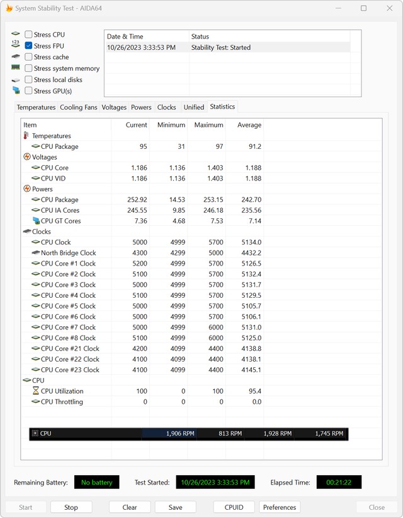Click the AIDA64 flame icon in title bar

pyautogui.click(x=9, y=8)
